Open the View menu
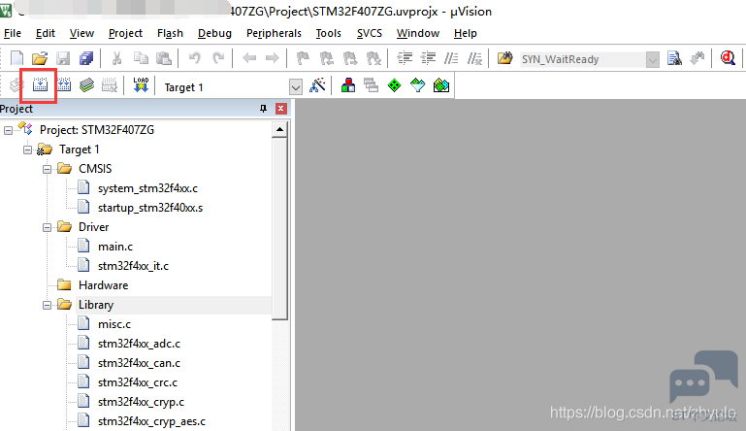This screenshot has width=746, height=431. tap(81, 33)
